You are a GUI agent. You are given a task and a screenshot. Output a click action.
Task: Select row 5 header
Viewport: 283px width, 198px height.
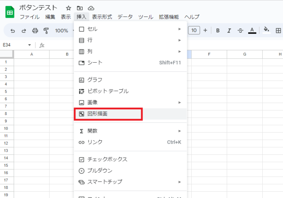[7, 92]
